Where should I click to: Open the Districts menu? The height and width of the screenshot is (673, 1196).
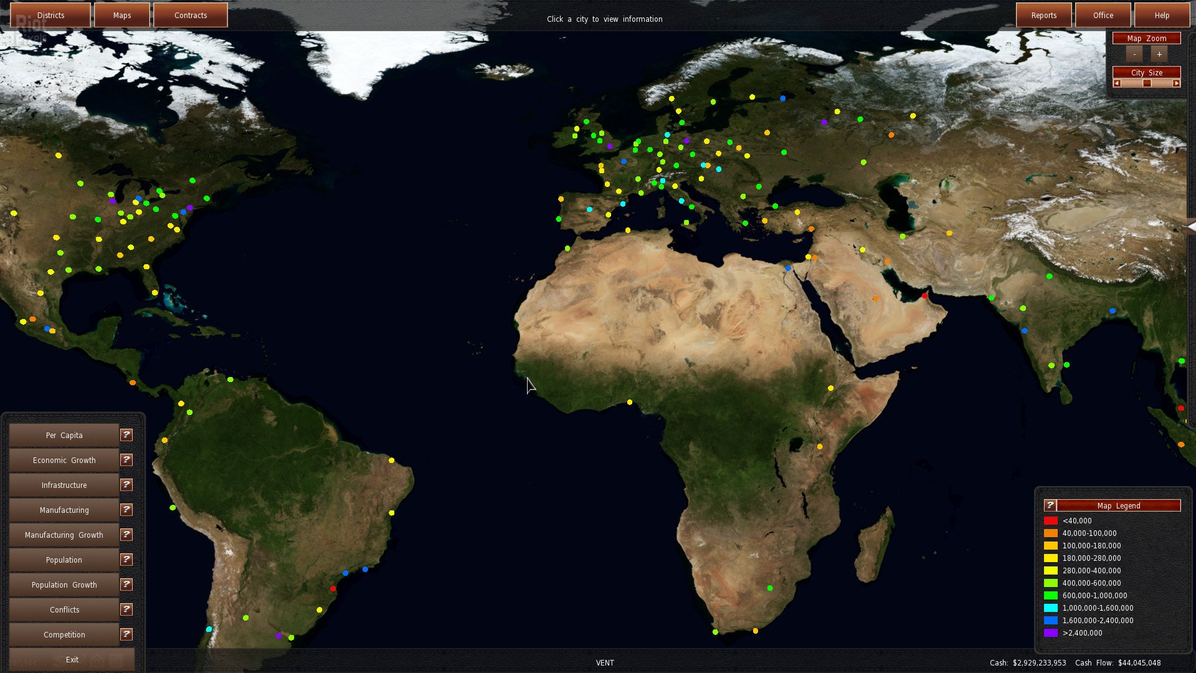tap(50, 15)
